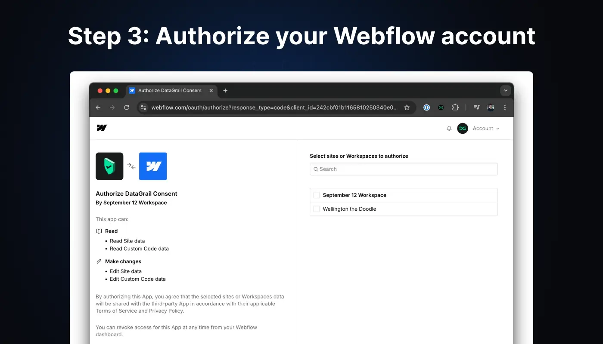
Task: Bookmark this page with the star icon
Action: 407,107
